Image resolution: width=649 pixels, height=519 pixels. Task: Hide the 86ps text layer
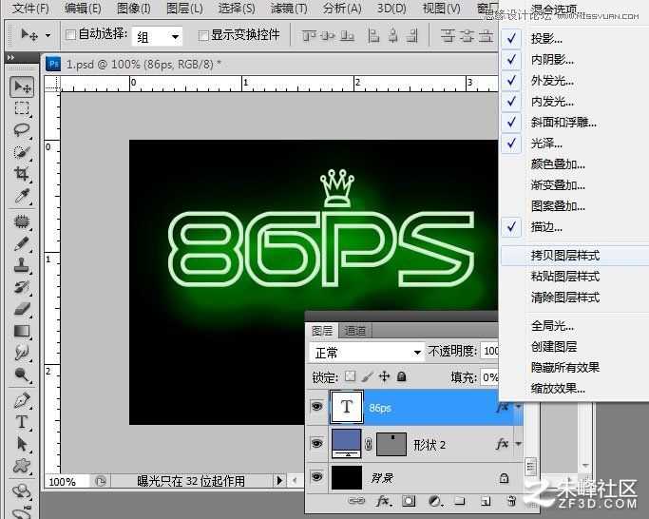316,406
